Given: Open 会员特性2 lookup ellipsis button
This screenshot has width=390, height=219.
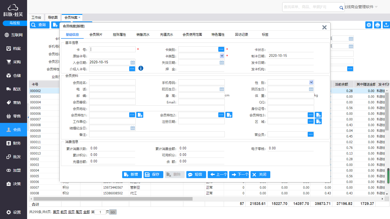Looking at the screenshot, I should 221,115.
